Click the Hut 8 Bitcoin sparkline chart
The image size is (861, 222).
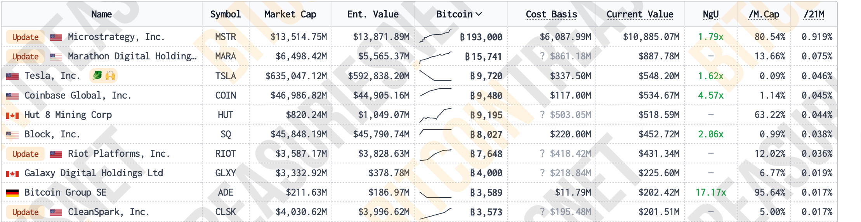click(x=436, y=114)
